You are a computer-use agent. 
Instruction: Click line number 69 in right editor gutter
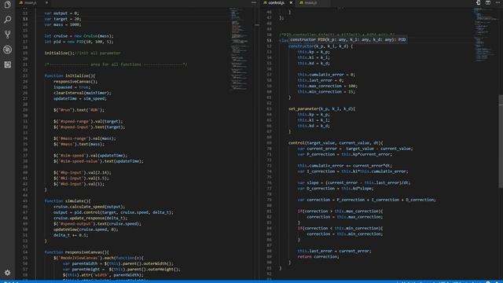pos(269,143)
